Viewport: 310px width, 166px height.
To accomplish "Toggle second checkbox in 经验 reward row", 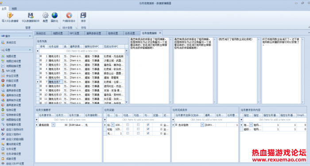I will coord(138,129).
